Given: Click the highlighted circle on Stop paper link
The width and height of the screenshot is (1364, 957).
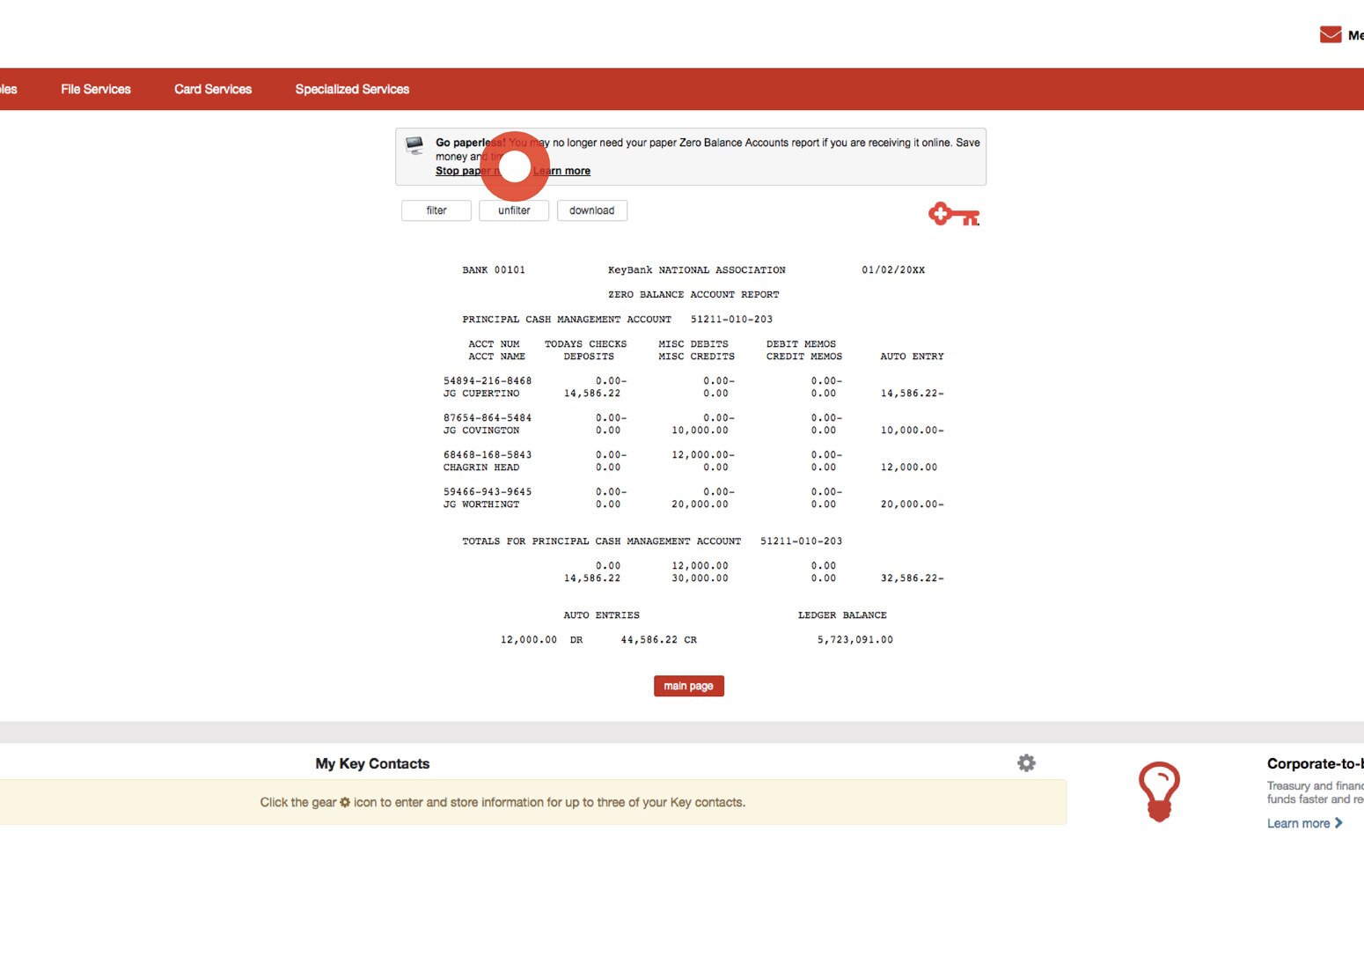Looking at the screenshot, I should 514,167.
